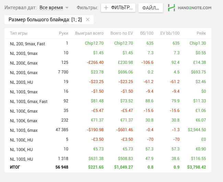Open the "Все время" date interval dropdown
This screenshot has width=223, height=182.
tap(54, 8)
